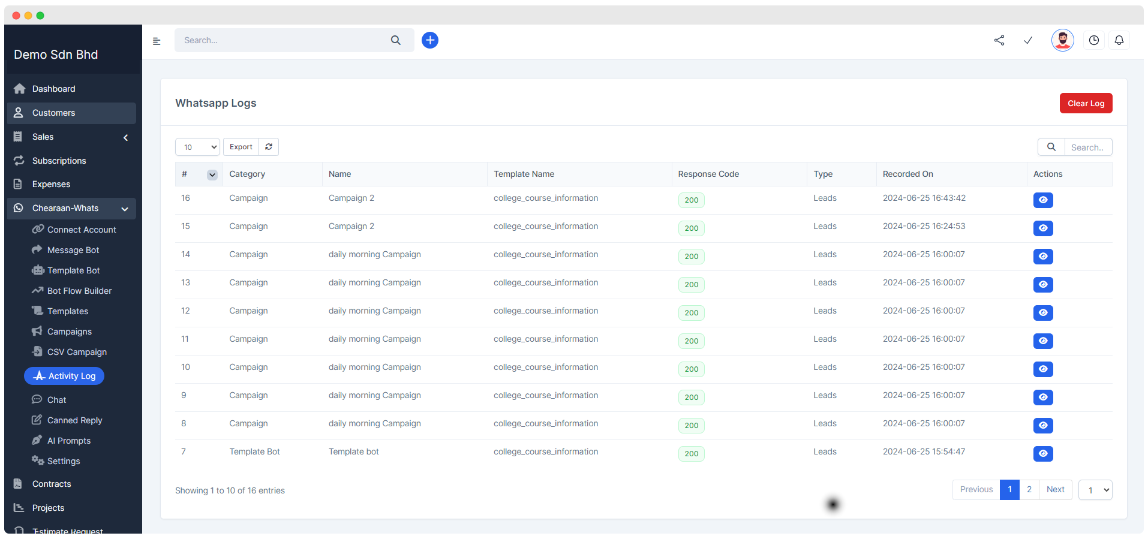Click the checkmark tasks icon
Screen dimensions: 1148x539
point(1027,40)
